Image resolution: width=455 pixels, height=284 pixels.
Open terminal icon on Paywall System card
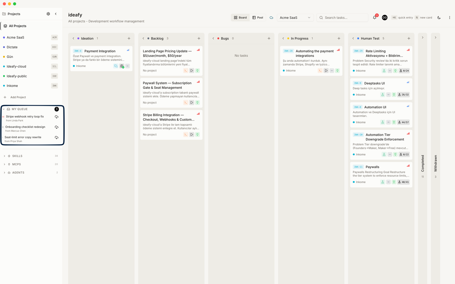click(186, 103)
